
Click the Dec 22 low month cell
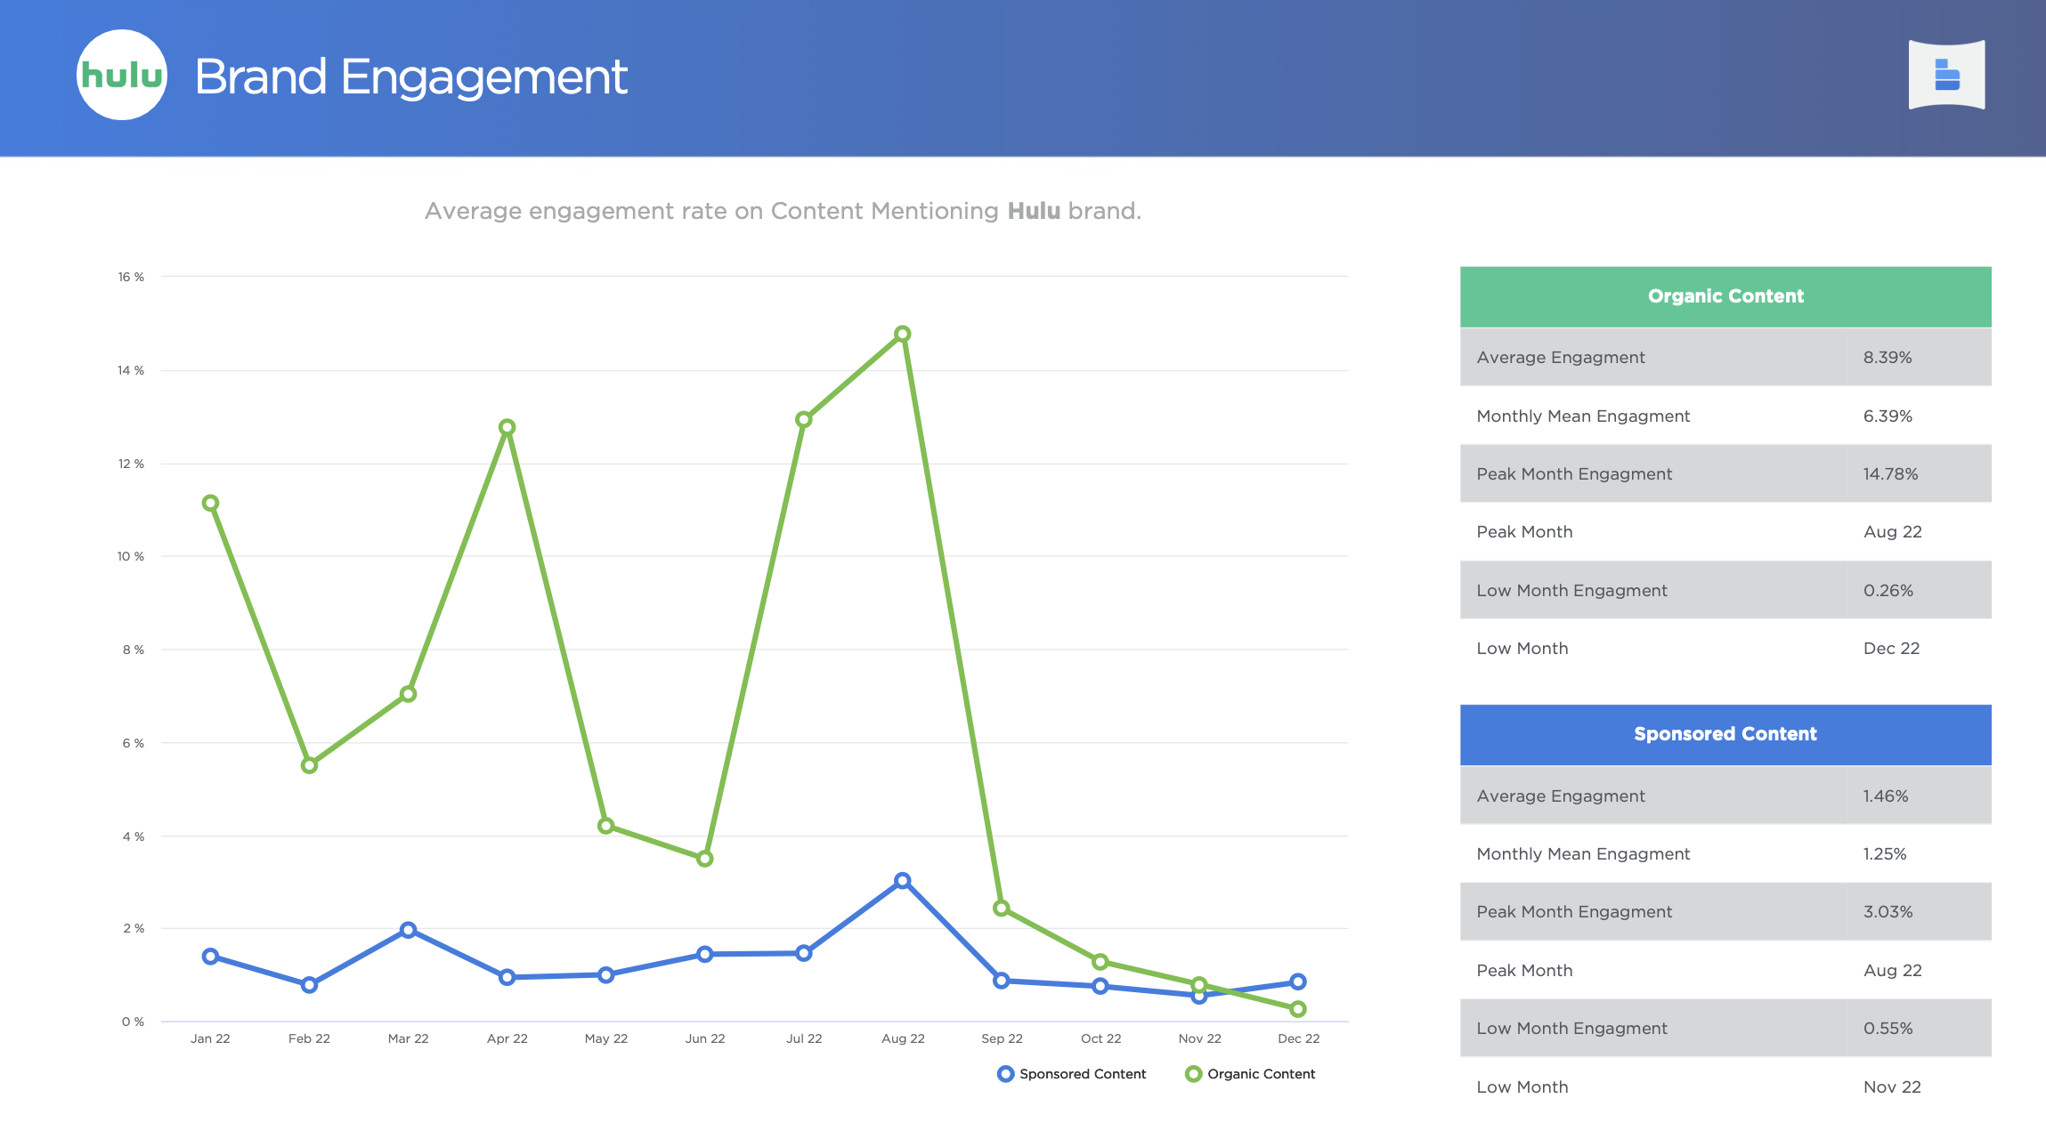pyautogui.click(x=1891, y=648)
